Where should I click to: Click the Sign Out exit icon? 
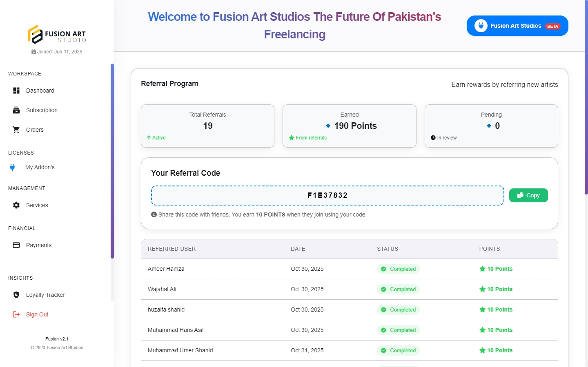16,314
